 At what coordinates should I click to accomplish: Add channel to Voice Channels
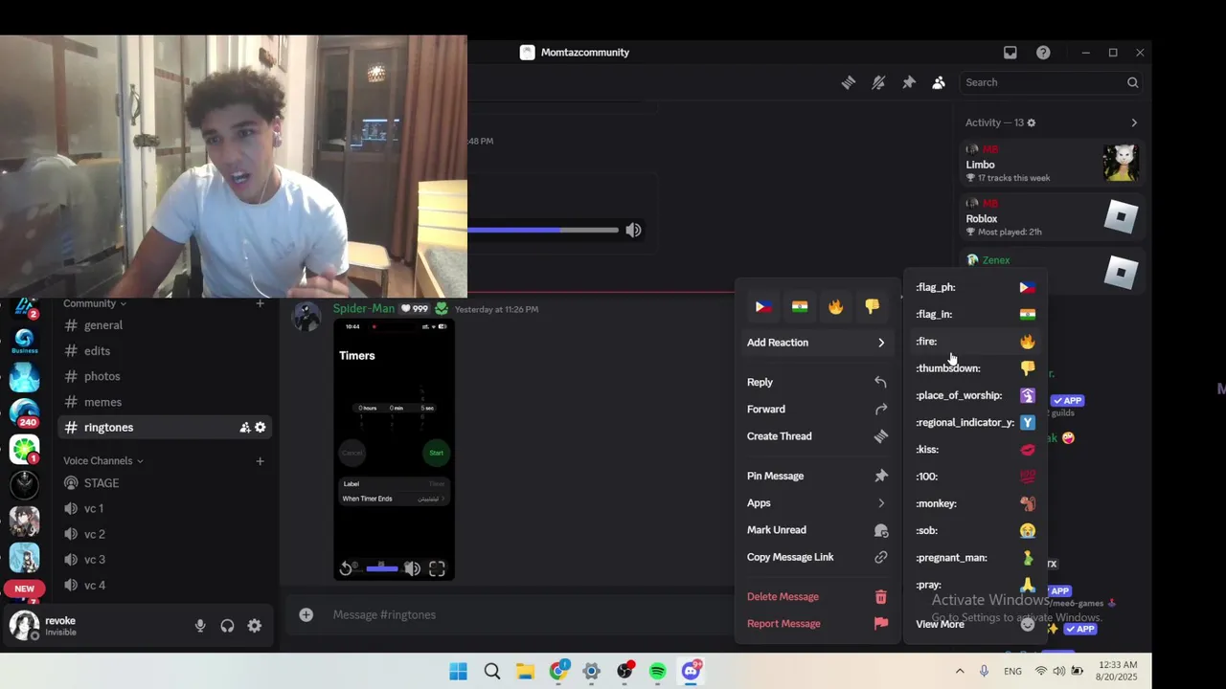tap(260, 461)
